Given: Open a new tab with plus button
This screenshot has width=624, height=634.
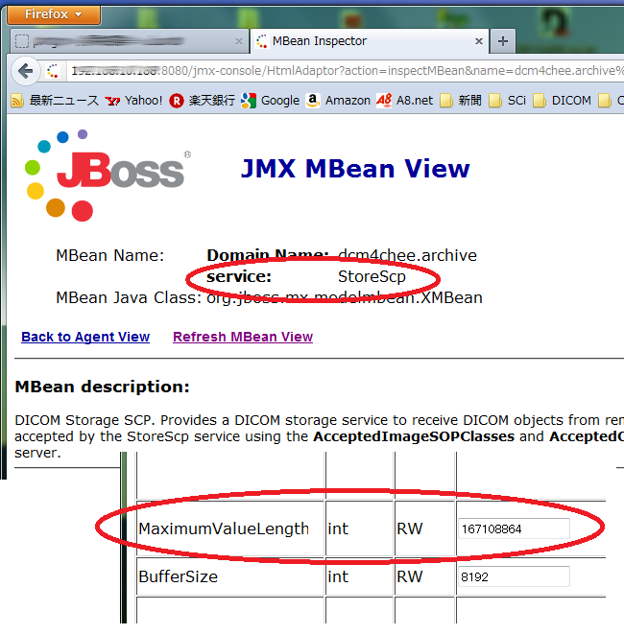Looking at the screenshot, I should click(503, 41).
